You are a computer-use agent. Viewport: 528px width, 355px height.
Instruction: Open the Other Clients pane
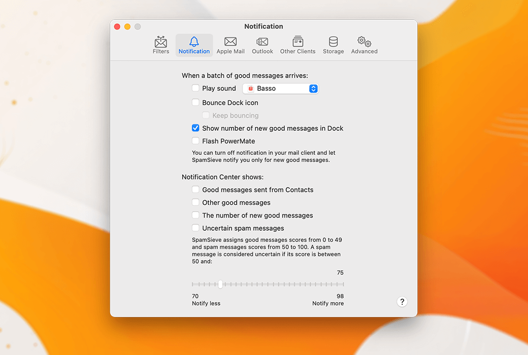pos(298,45)
